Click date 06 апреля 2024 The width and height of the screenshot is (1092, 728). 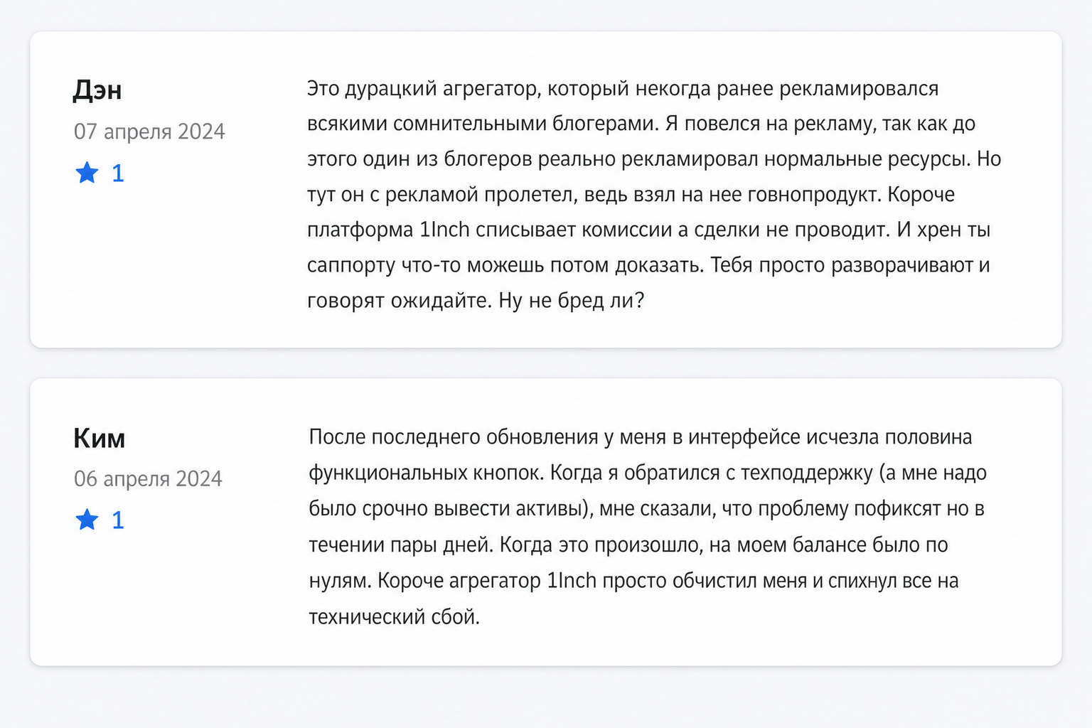[148, 479]
